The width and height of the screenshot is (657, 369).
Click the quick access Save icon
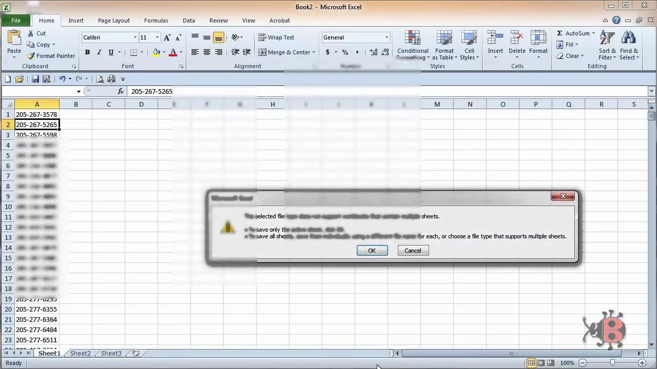[35, 79]
